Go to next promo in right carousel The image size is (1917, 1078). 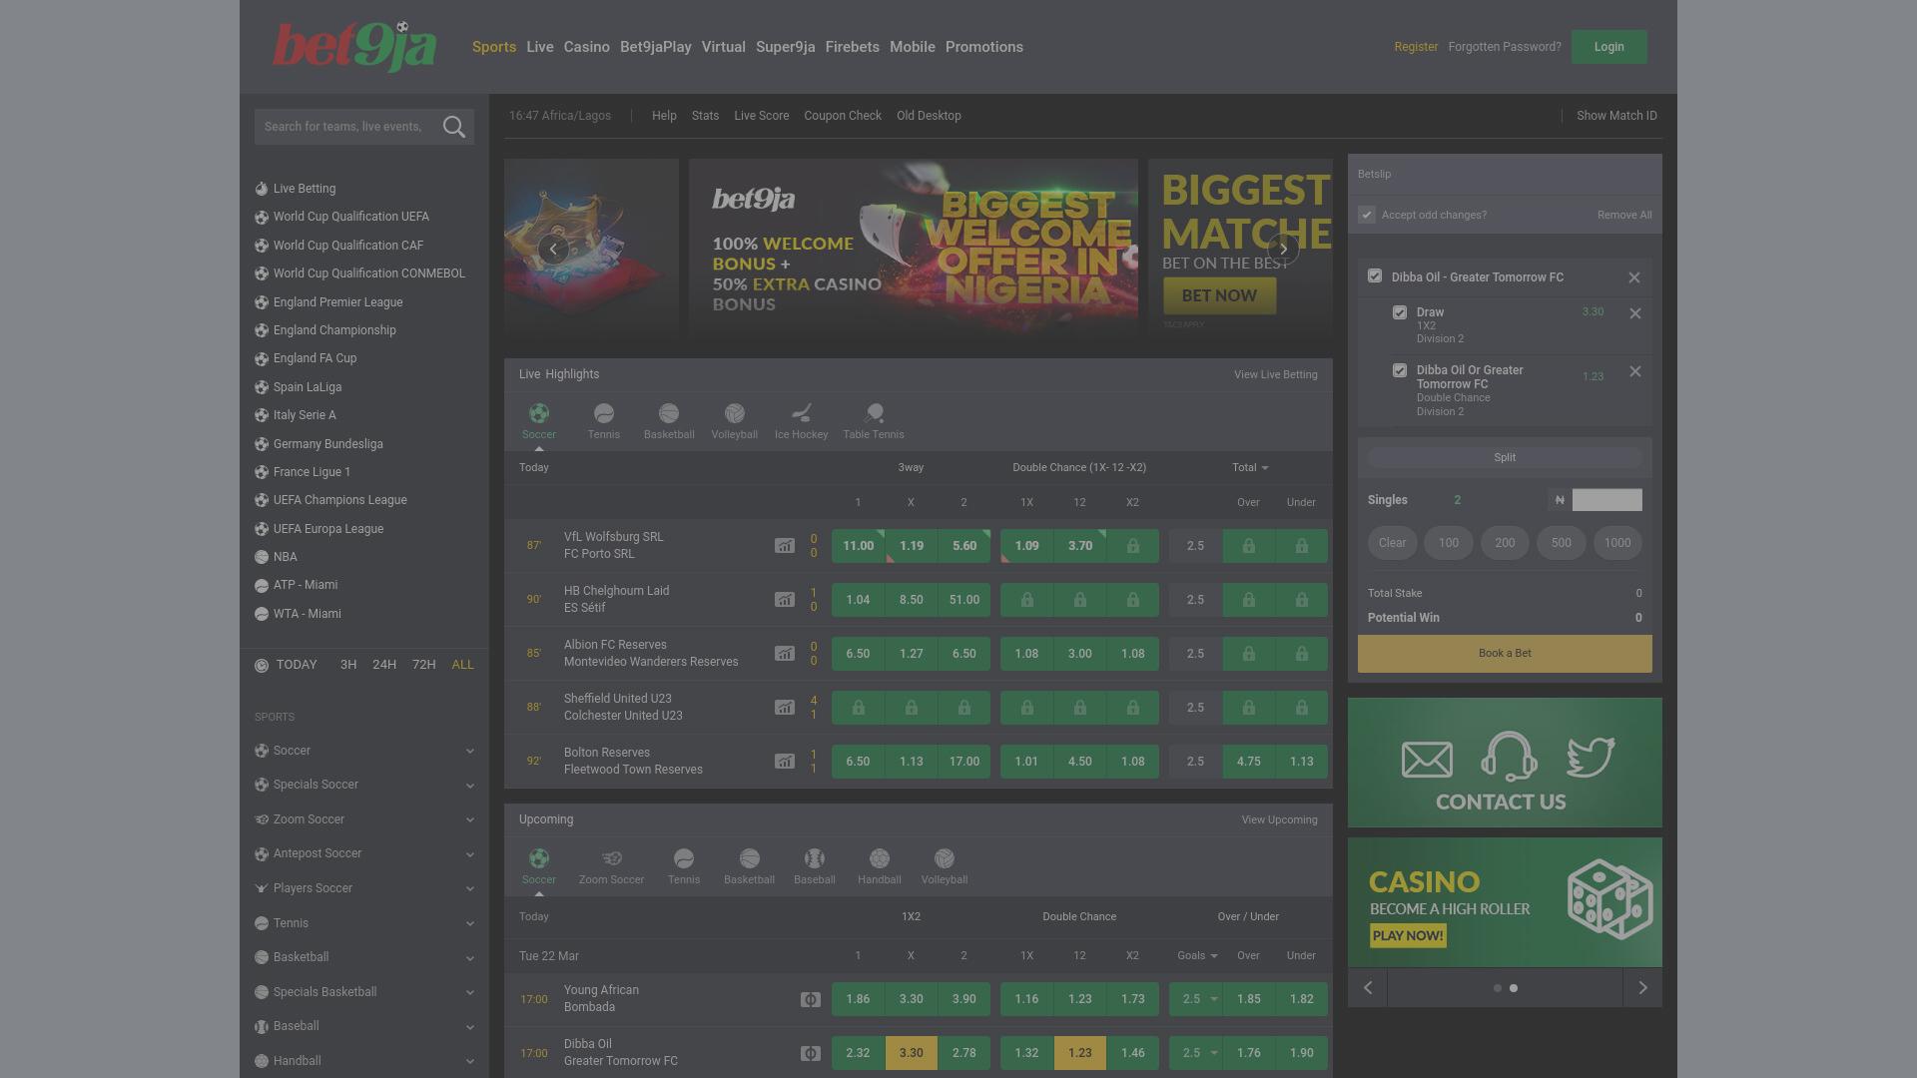coord(1642,988)
